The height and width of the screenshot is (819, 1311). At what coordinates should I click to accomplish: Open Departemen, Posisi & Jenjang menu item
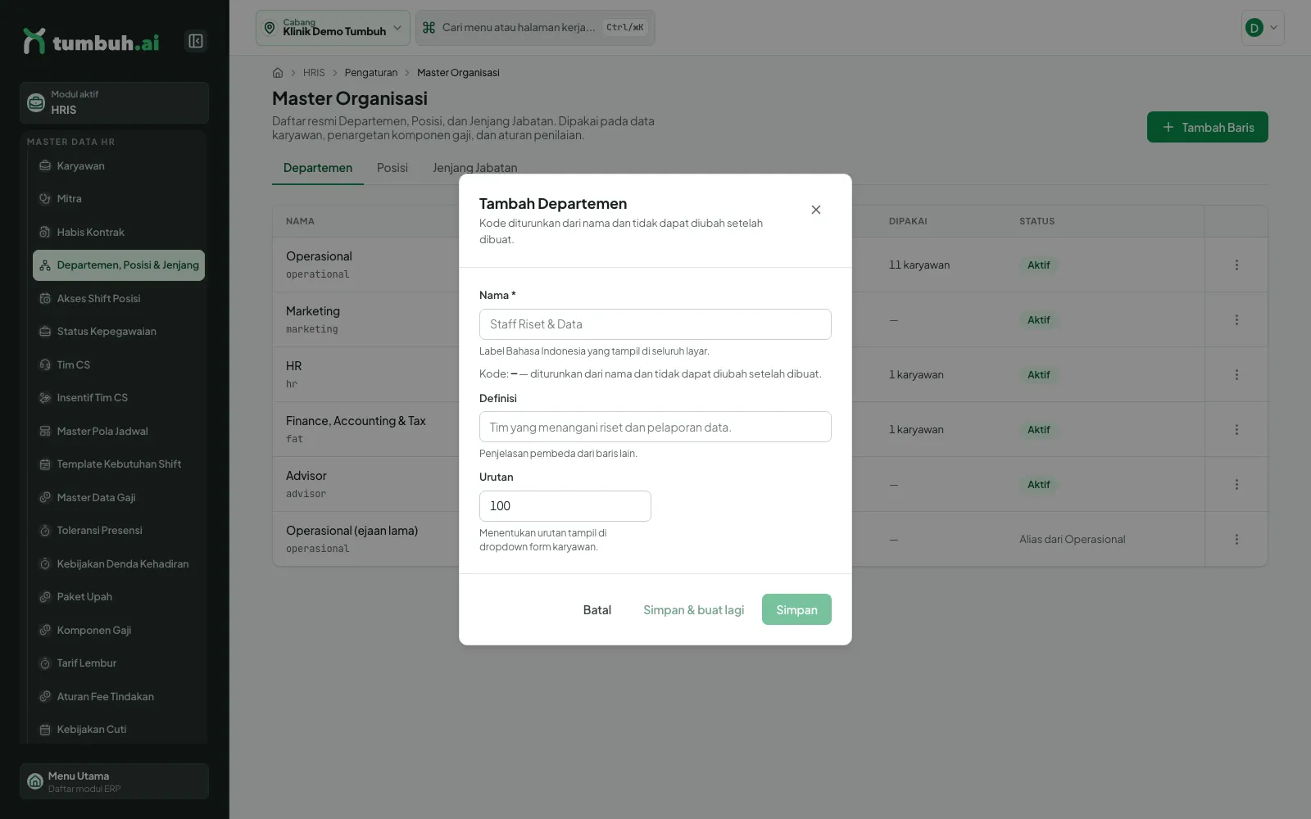[119, 265]
